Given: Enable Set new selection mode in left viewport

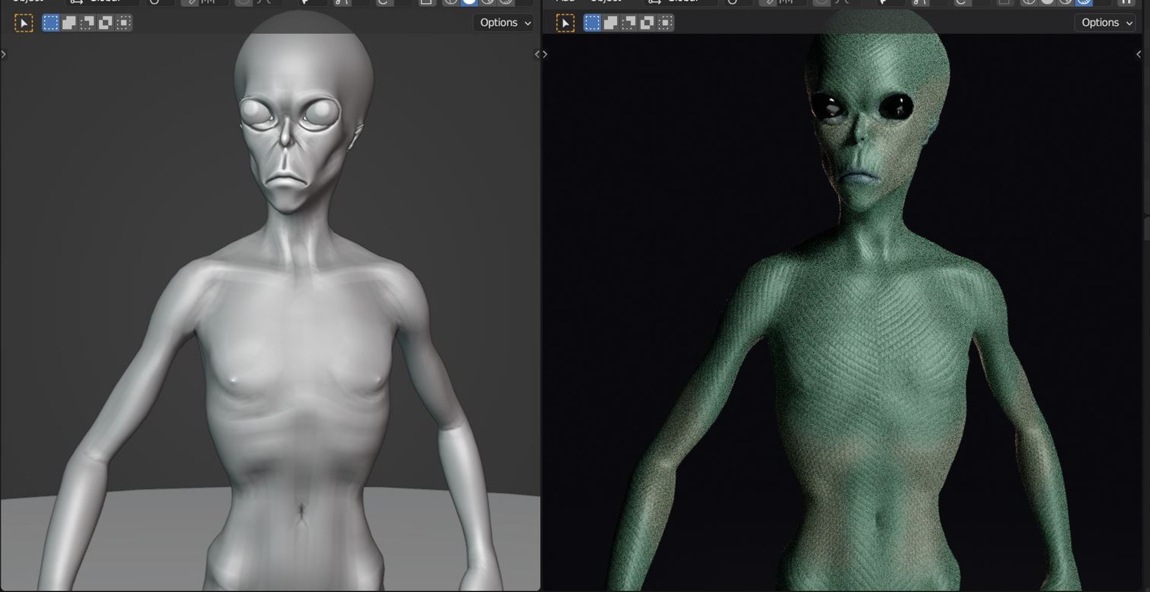Looking at the screenshot, I should 51,23.
